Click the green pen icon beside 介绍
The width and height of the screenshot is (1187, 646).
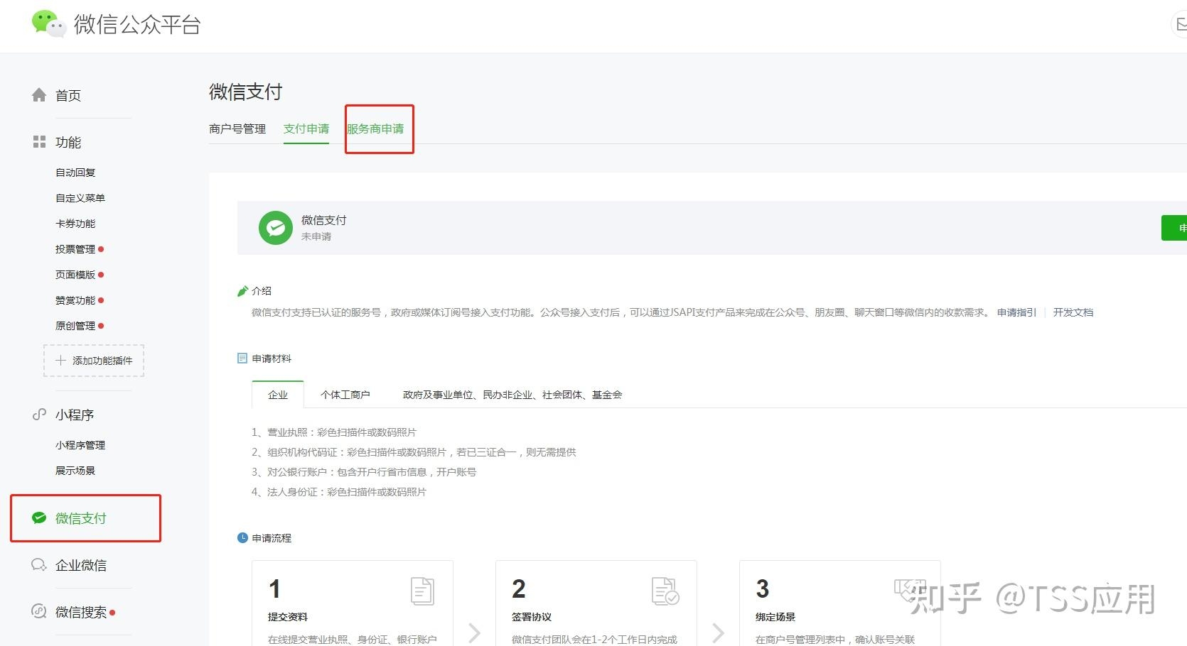[x=242, y=290]
